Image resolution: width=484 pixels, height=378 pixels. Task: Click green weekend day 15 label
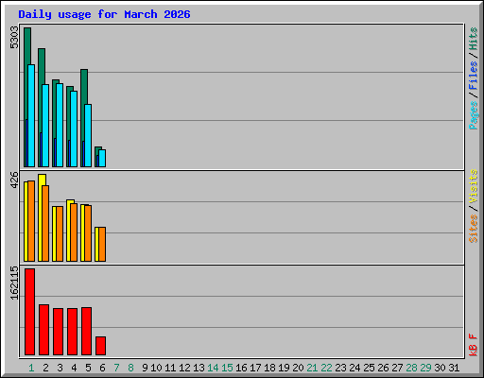tap(227, 368)
